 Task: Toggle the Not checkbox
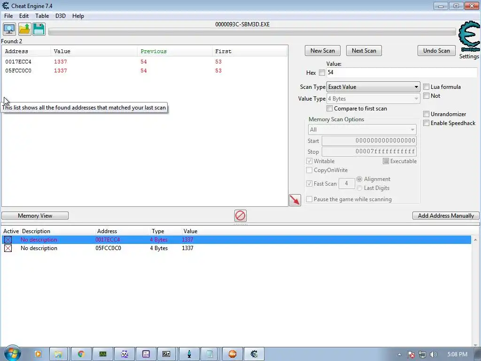coord(426,96)
